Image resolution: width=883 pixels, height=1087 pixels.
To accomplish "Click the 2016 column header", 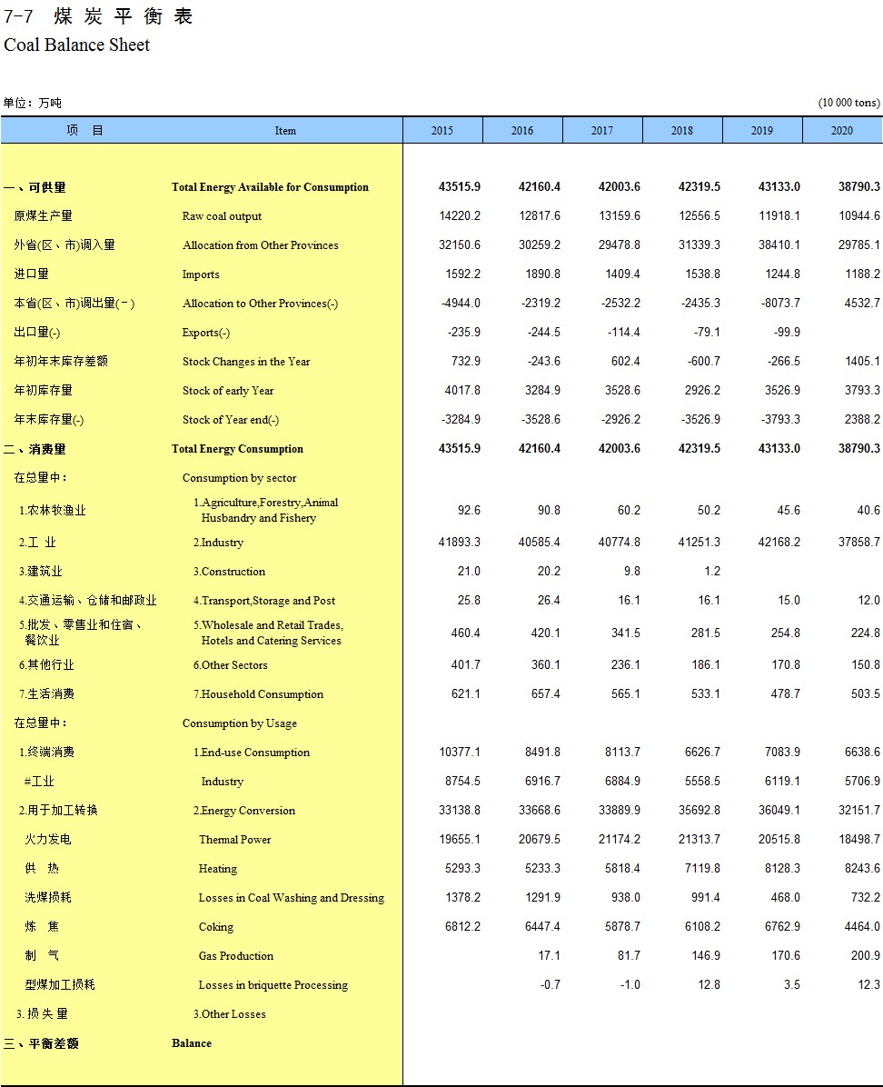I will click(x=522, y=130).
